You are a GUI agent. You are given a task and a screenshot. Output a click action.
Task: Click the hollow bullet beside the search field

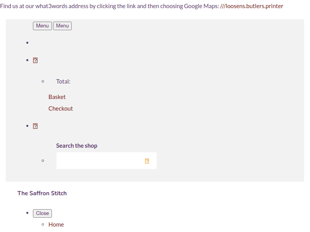pyautogui.click(x=43, y=160)
